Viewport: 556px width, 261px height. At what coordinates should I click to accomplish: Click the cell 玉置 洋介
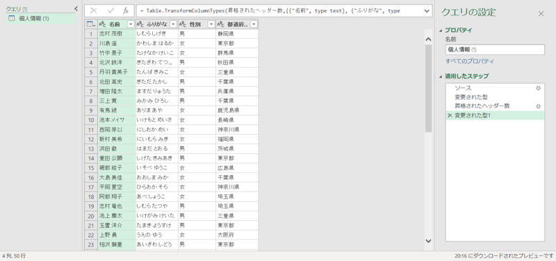(117, 225)
